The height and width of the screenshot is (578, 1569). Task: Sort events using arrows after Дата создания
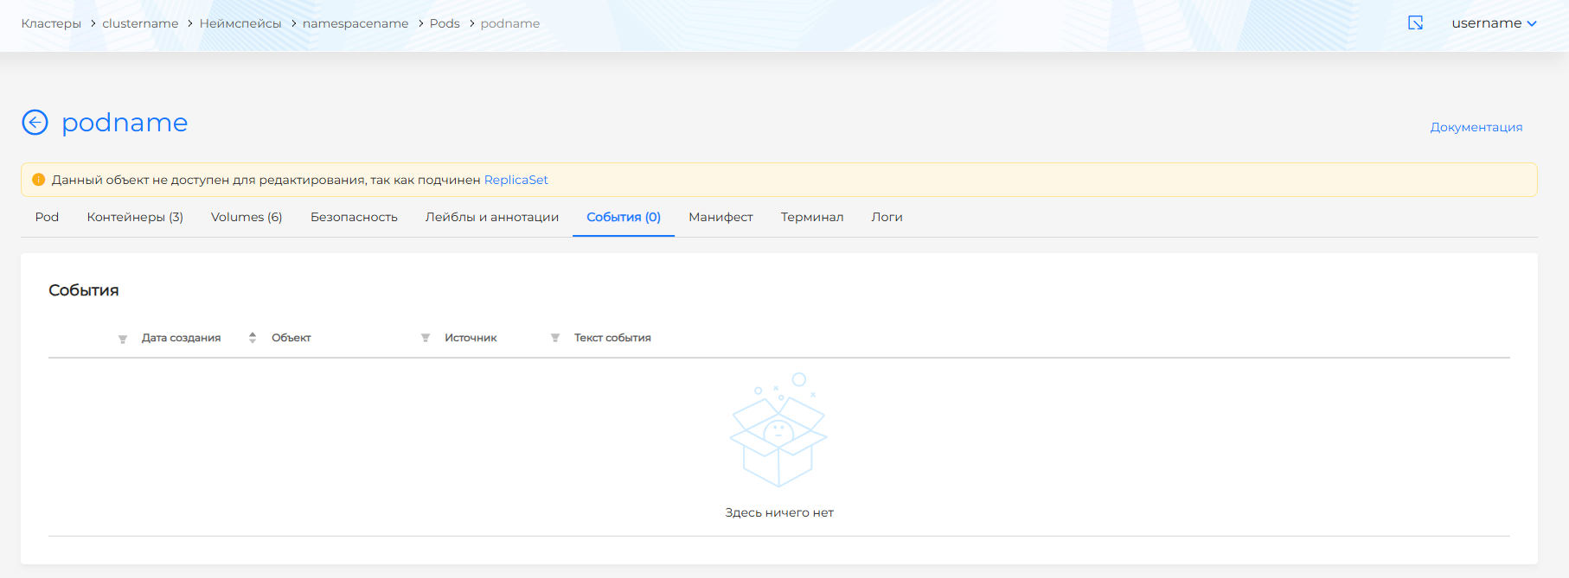(253, 338)
